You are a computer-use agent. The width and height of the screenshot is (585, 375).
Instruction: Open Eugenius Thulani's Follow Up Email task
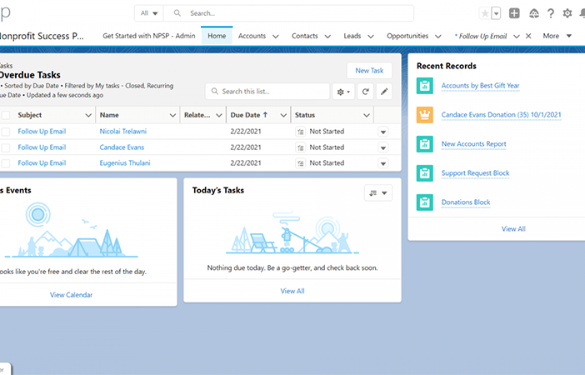[x=42, y=163]
